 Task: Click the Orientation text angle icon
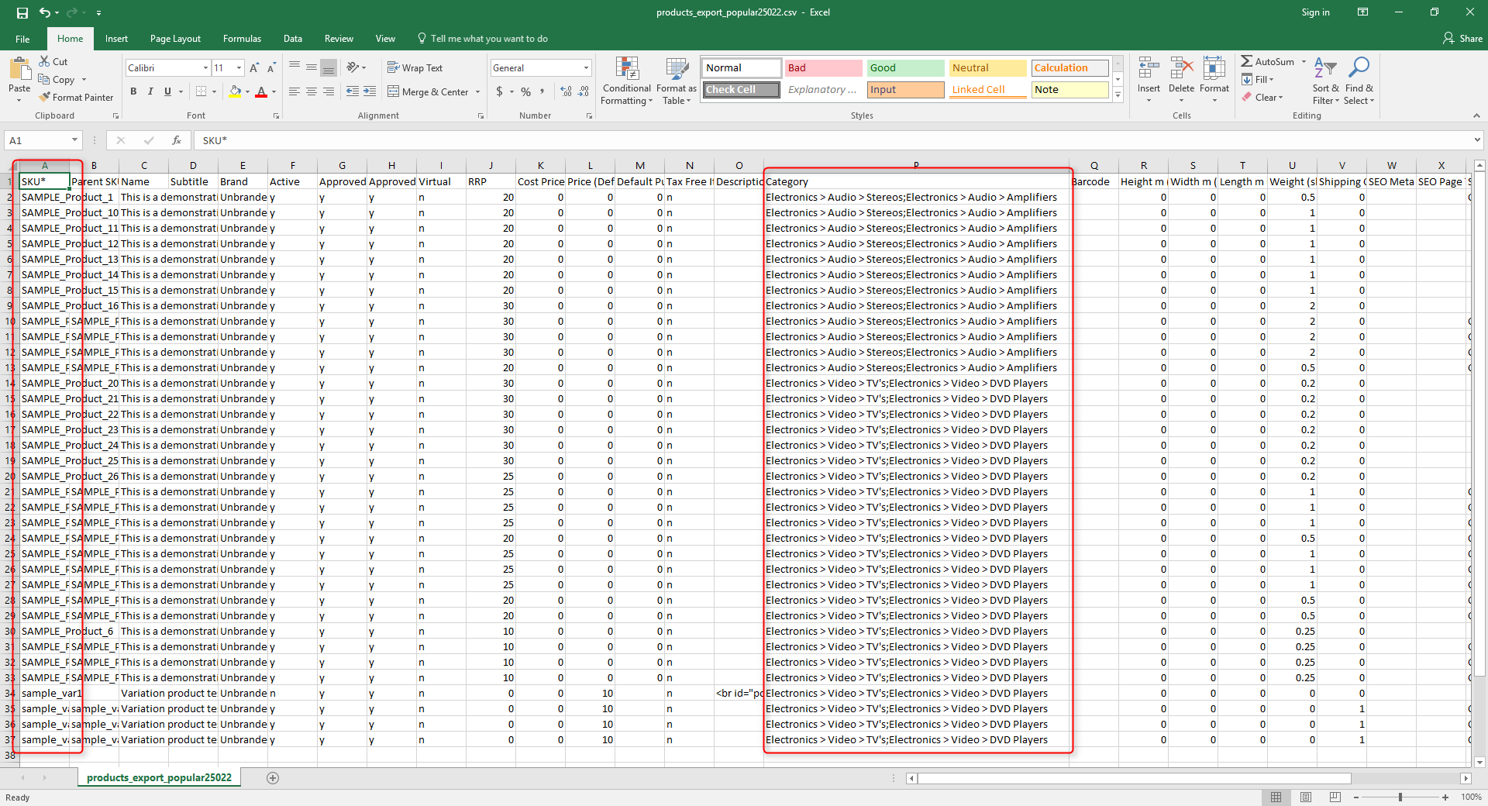click(x=353, y=67)
